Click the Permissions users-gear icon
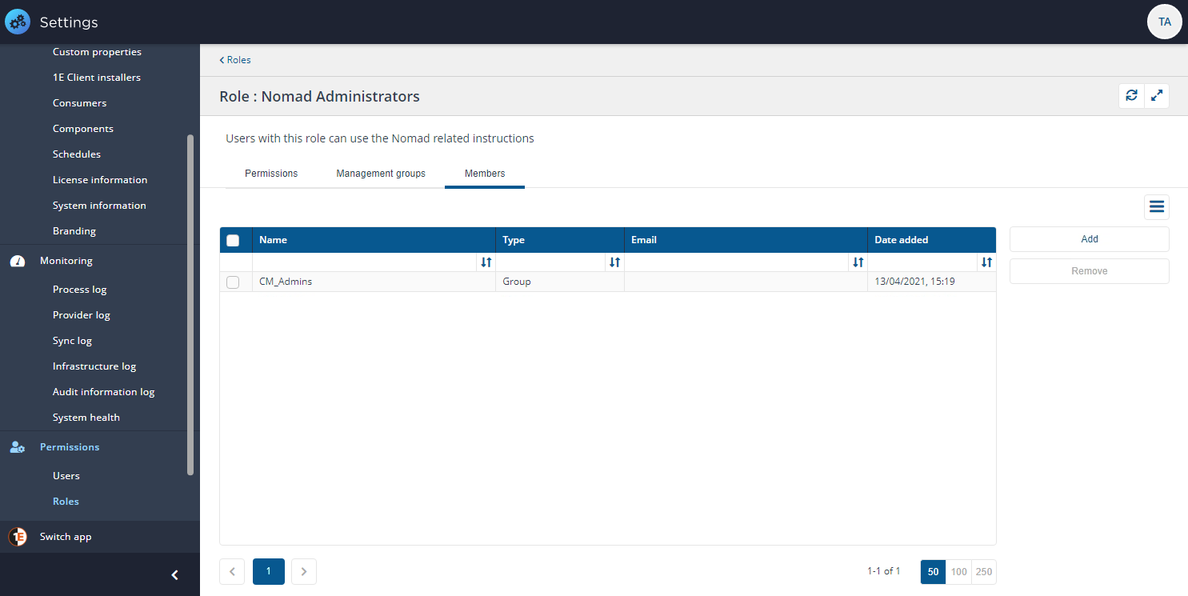The width and height of the screenshot is (1188, 596). tap(18, 447)
